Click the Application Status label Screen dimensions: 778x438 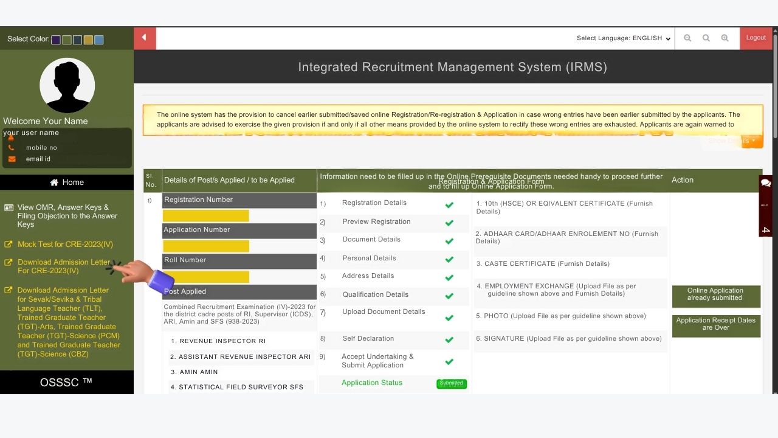372,383
